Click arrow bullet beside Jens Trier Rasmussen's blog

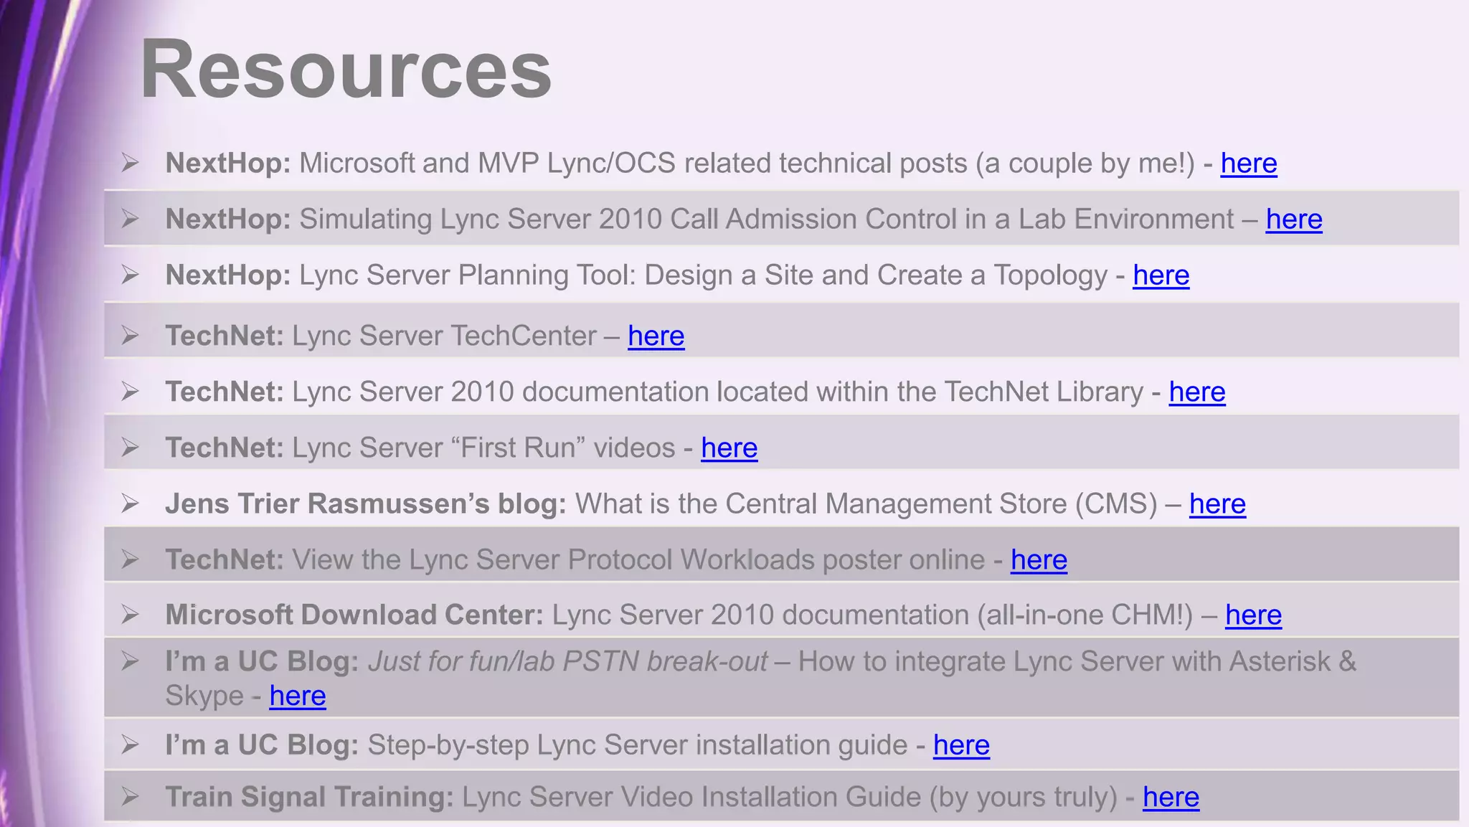[130, 503]
